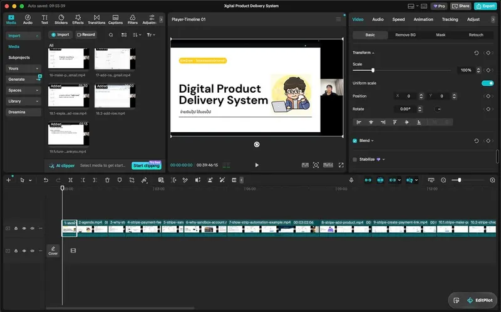Screen dimensions: 501x312
Task: Reset the Transform settings
Action: tap(477, 53)
